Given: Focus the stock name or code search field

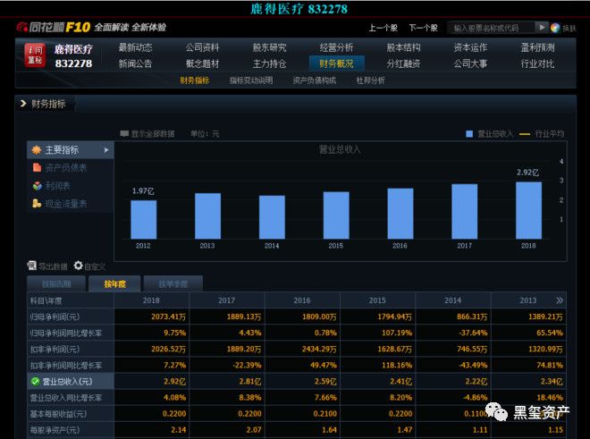Looking at the screenshot, I should [491, 28].
